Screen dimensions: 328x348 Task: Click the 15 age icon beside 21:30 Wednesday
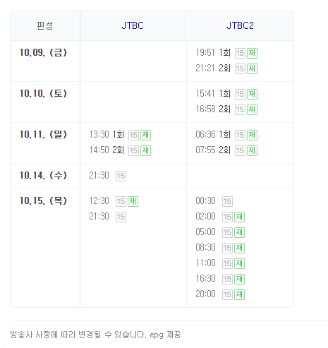(121, 176)
